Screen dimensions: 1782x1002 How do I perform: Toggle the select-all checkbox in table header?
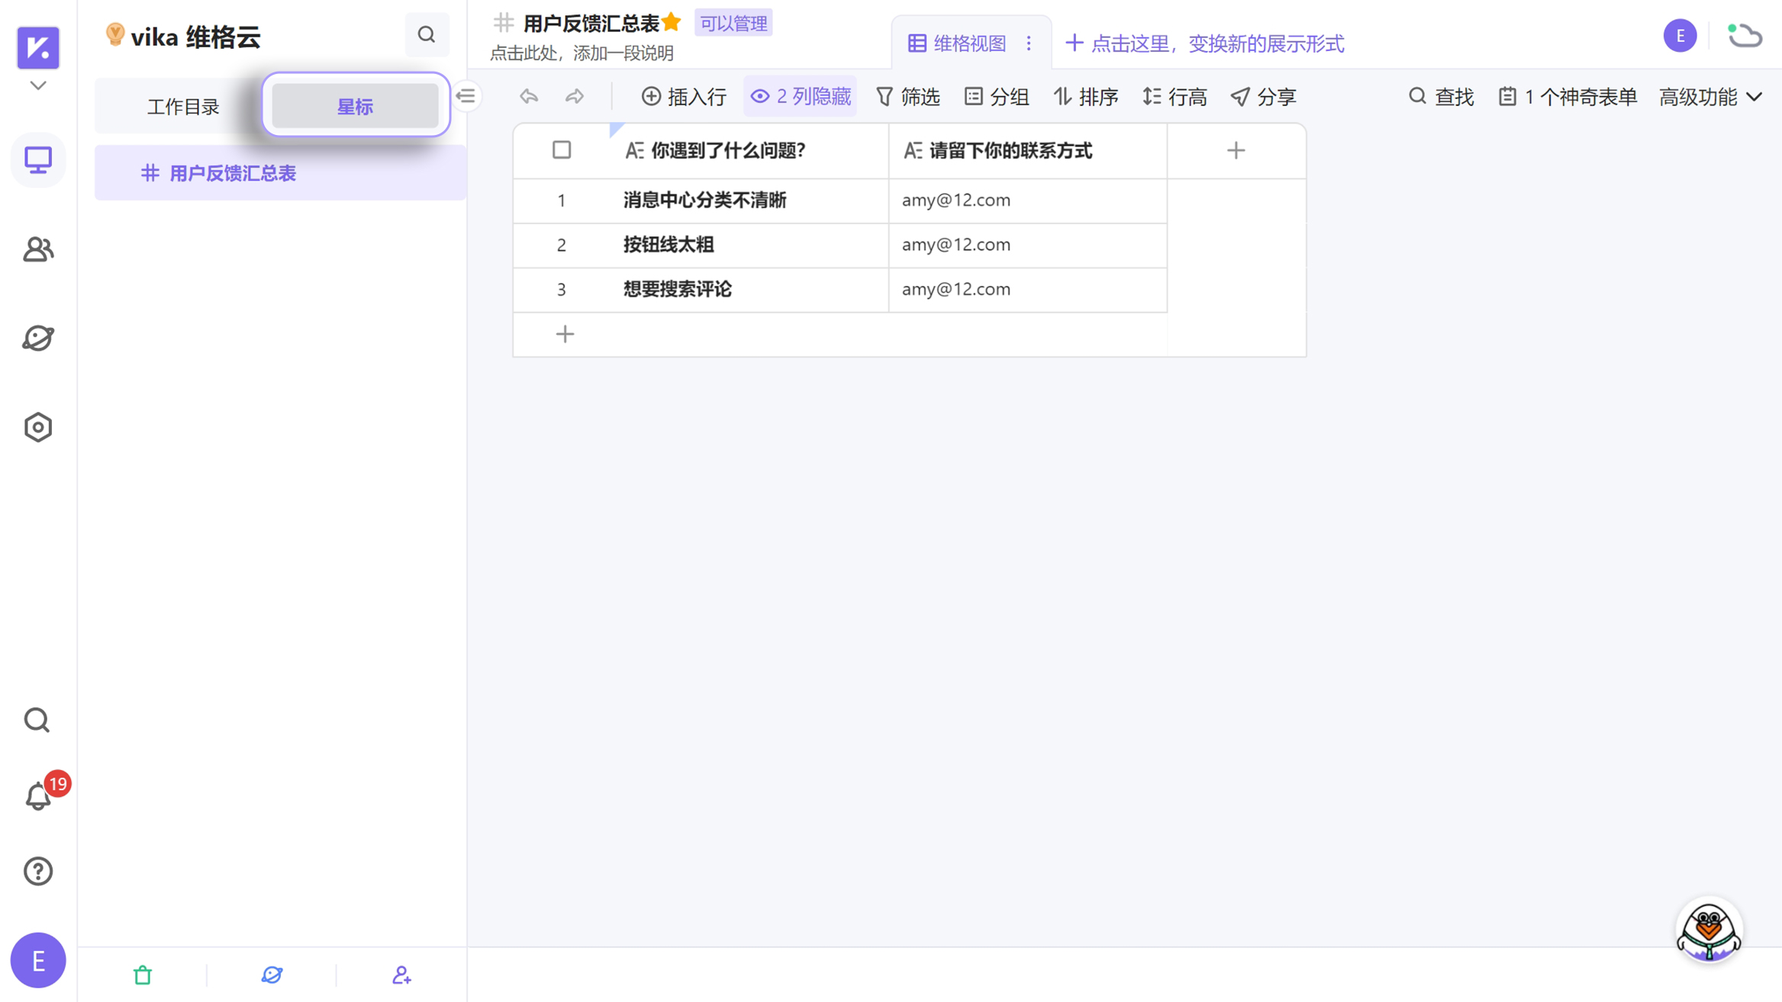point(562,150)
